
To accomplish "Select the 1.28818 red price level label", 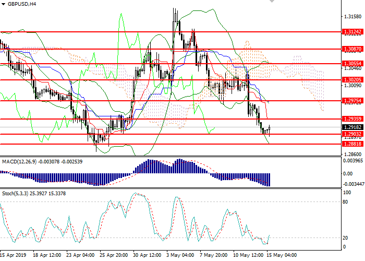I will tap(351, 144).
